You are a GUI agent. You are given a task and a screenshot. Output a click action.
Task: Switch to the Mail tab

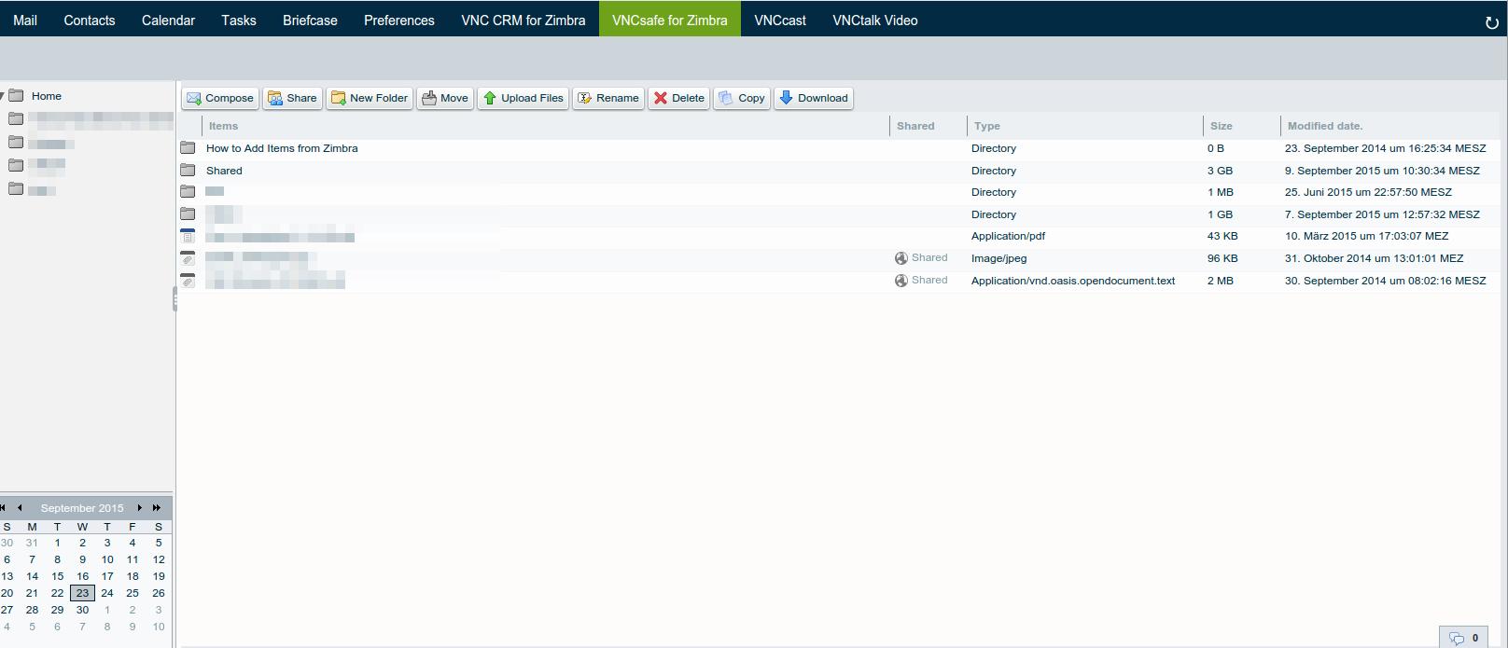(25, 20)
